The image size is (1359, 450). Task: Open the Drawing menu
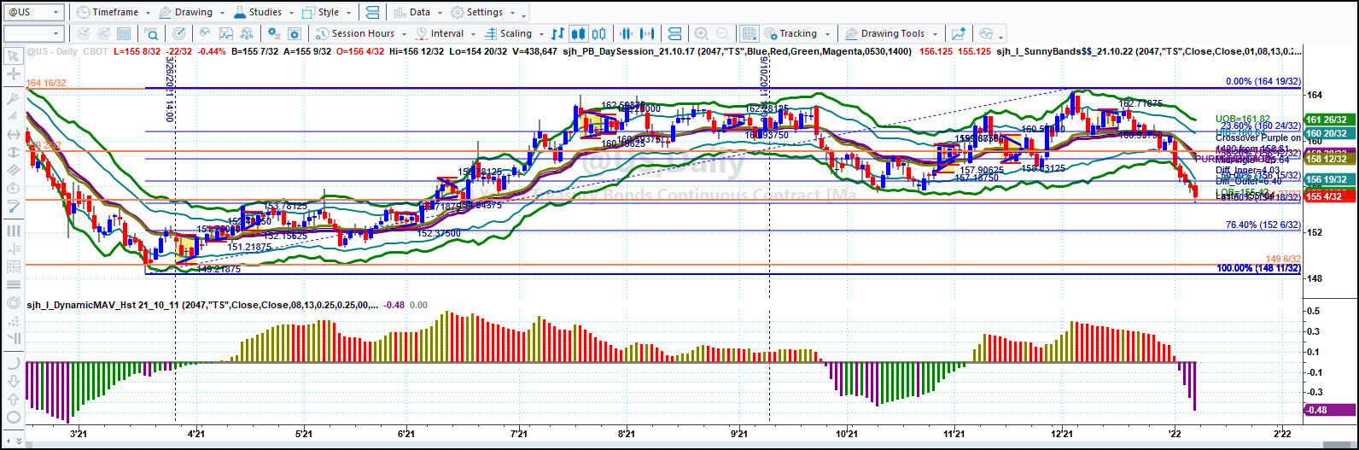[x=192, y=12]
